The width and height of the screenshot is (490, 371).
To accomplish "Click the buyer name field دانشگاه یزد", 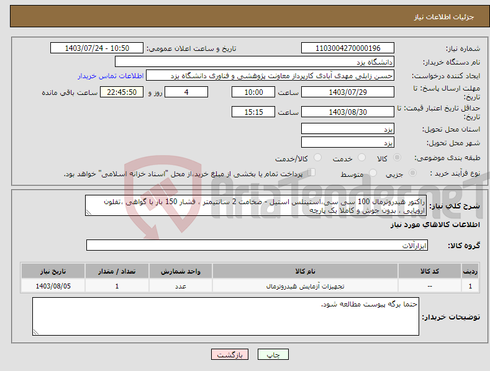I will (x=255, y=61).
